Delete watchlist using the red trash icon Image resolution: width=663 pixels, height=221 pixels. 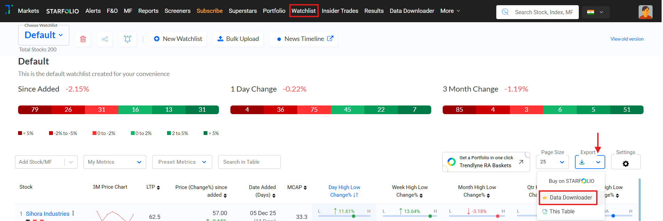click(x=83, y=39)
